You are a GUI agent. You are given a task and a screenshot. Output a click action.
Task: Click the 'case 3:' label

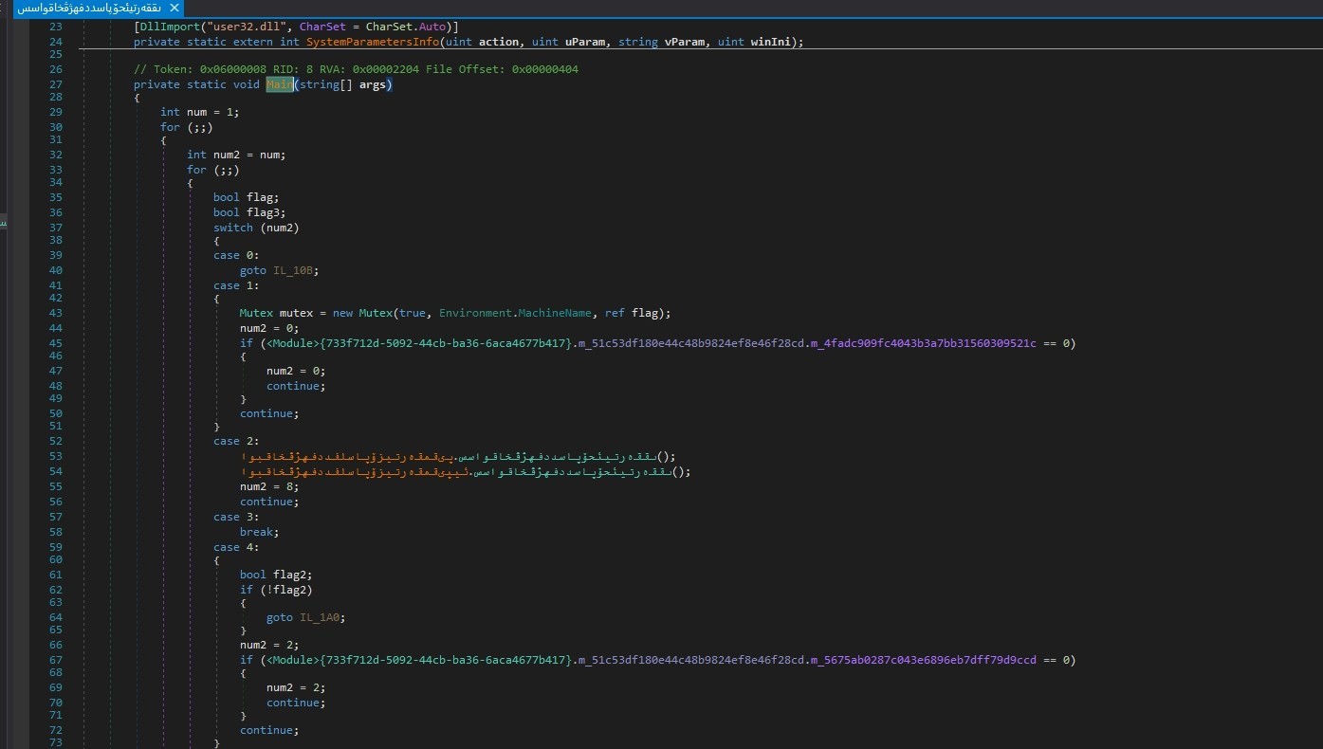pyautogui.click(x=236, y=517)
